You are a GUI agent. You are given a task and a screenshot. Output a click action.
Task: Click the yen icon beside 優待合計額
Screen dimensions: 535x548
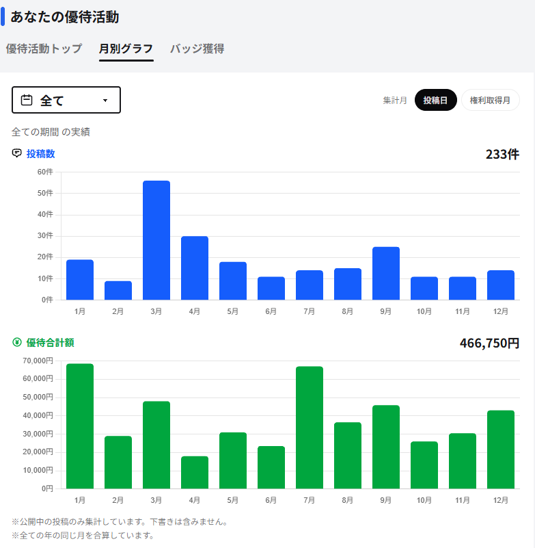coord(17,342)
